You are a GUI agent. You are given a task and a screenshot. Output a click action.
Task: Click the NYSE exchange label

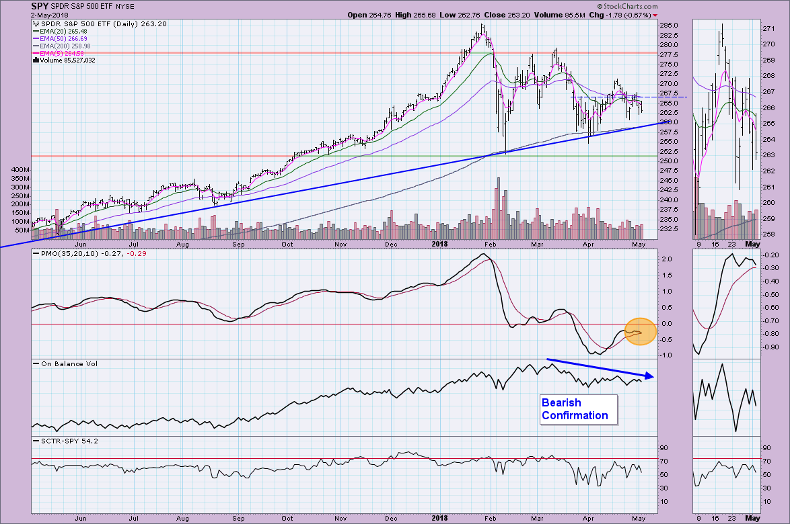pos(125,7)
